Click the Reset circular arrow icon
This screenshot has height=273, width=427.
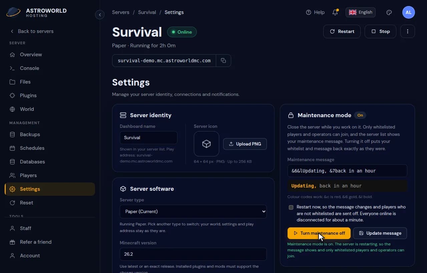(12, 203)
